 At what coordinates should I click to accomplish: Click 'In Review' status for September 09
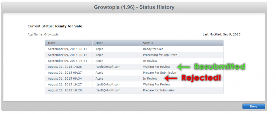[150, 61]
